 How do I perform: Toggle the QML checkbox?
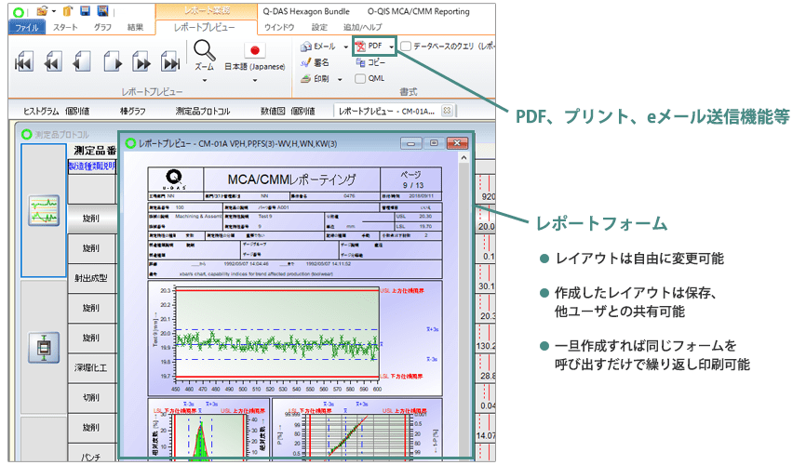[x=360, y=79]
